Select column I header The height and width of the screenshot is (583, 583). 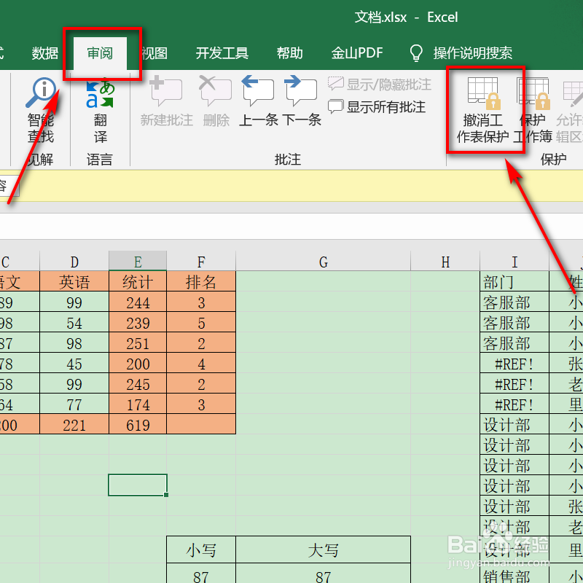[x=514, y=261]
